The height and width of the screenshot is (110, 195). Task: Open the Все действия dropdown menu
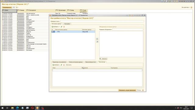[x=186, y=7]
